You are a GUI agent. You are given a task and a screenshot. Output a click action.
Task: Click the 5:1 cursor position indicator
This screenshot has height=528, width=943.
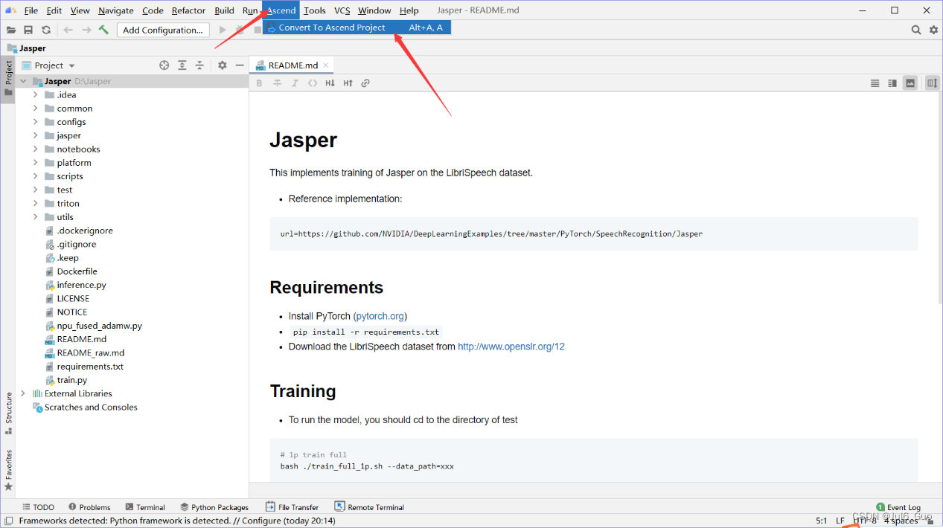822,521
